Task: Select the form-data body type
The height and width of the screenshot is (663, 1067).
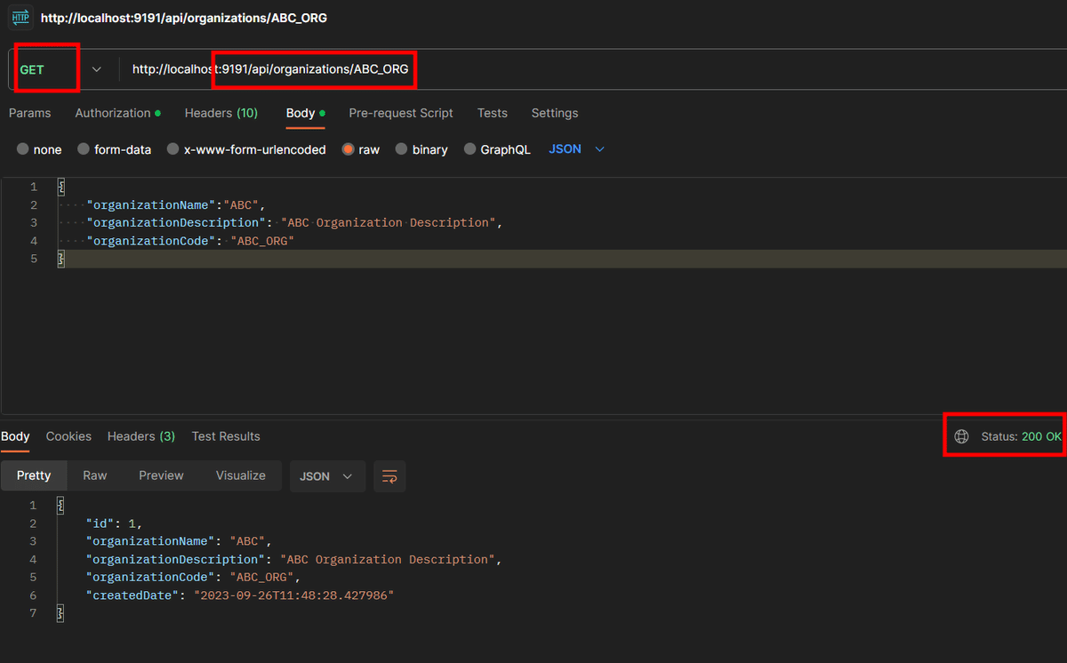Action: click(114, 149)
